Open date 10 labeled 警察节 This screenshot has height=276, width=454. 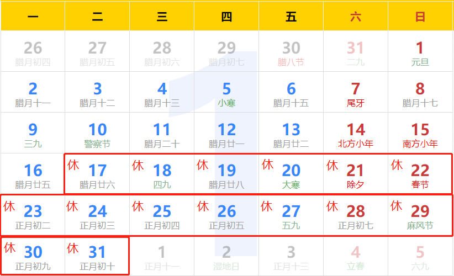coord(97,135)
